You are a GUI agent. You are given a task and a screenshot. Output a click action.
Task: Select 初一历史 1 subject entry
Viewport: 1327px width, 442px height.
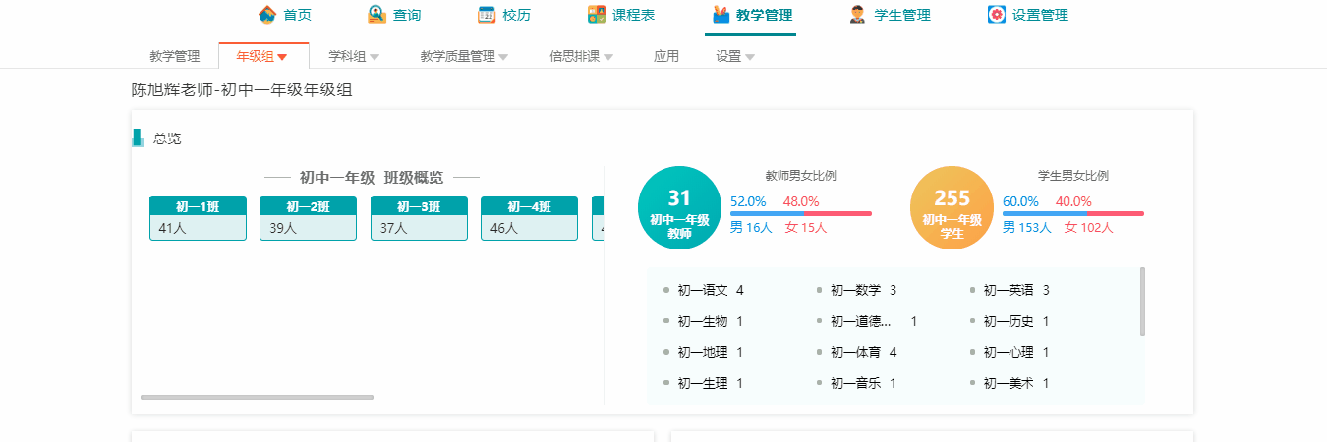pos(1010,321)
